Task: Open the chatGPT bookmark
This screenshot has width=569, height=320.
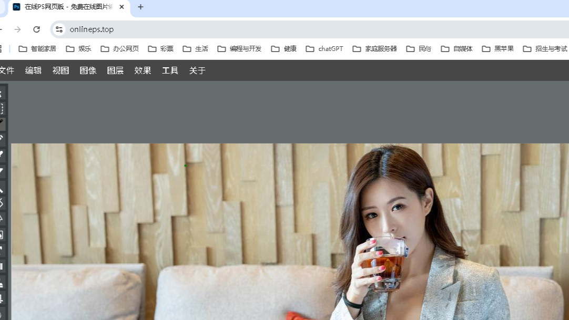Action: point(326,48)
